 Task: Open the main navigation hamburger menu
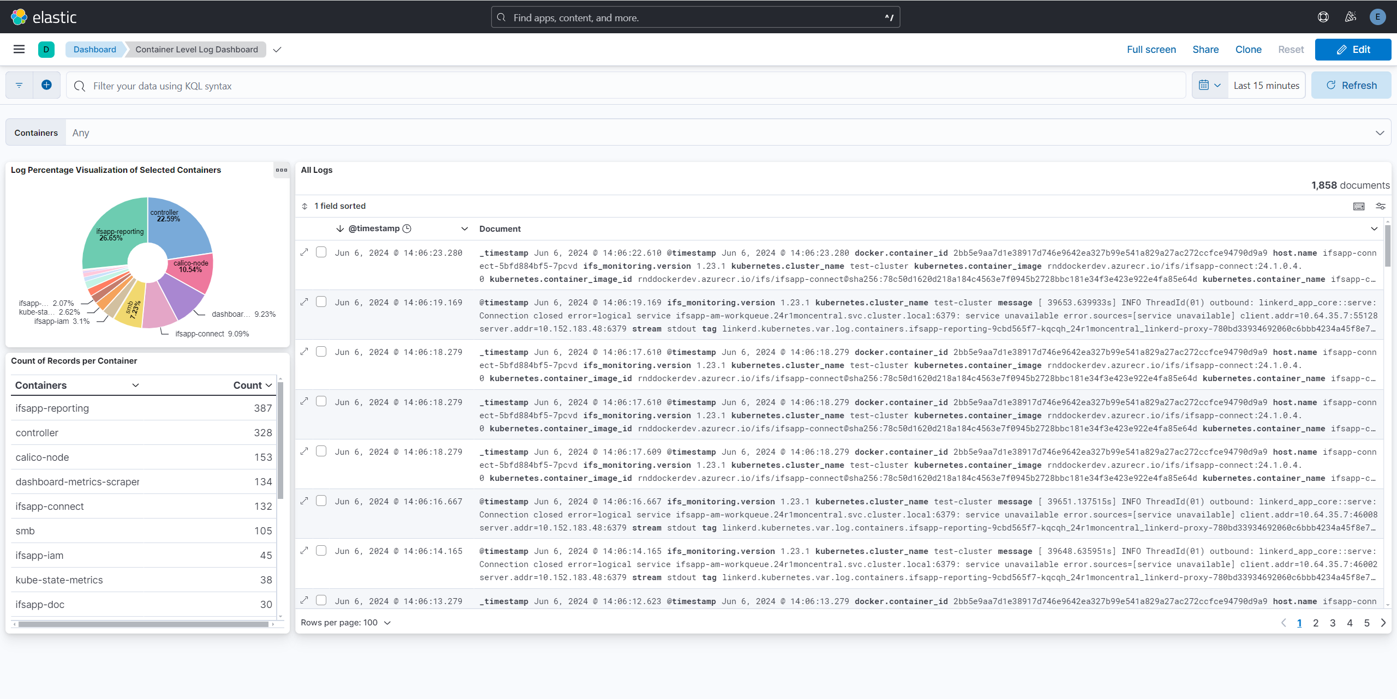click(x=19, y=49)
